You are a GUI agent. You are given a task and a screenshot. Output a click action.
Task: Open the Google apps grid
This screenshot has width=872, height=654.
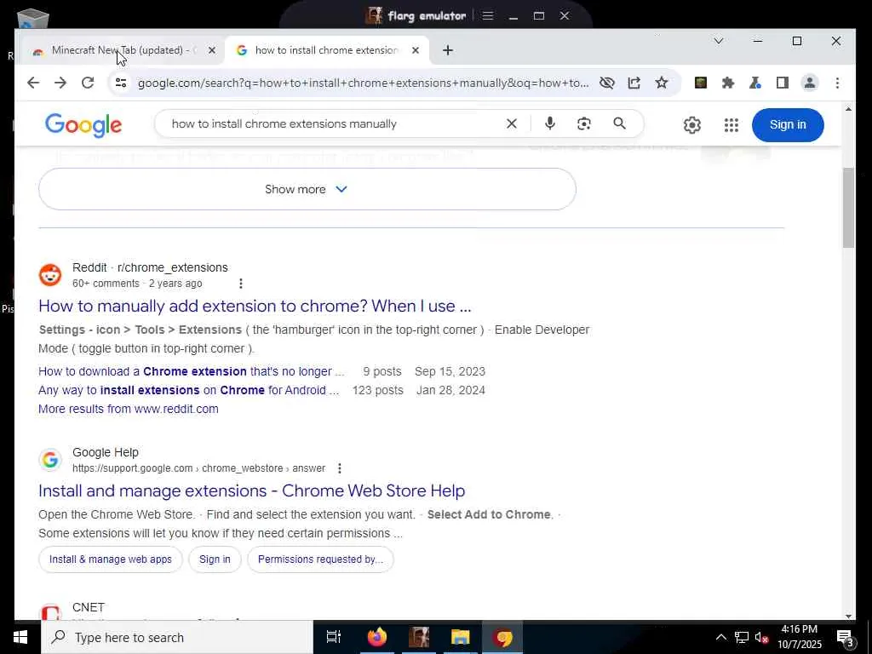pyautogui.click(x=731, y=125)
